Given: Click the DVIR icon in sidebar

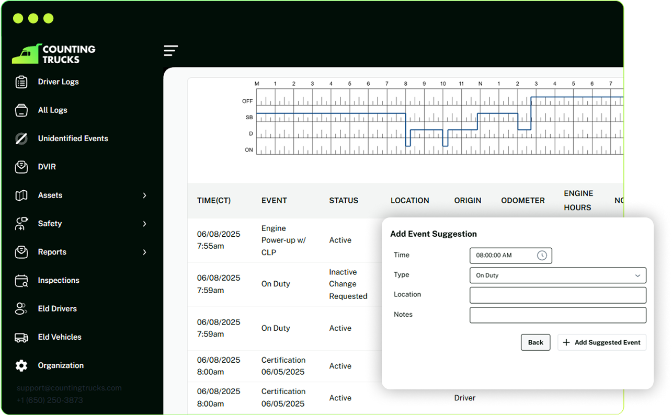Looking at the screenshot, I should [21, 167].
